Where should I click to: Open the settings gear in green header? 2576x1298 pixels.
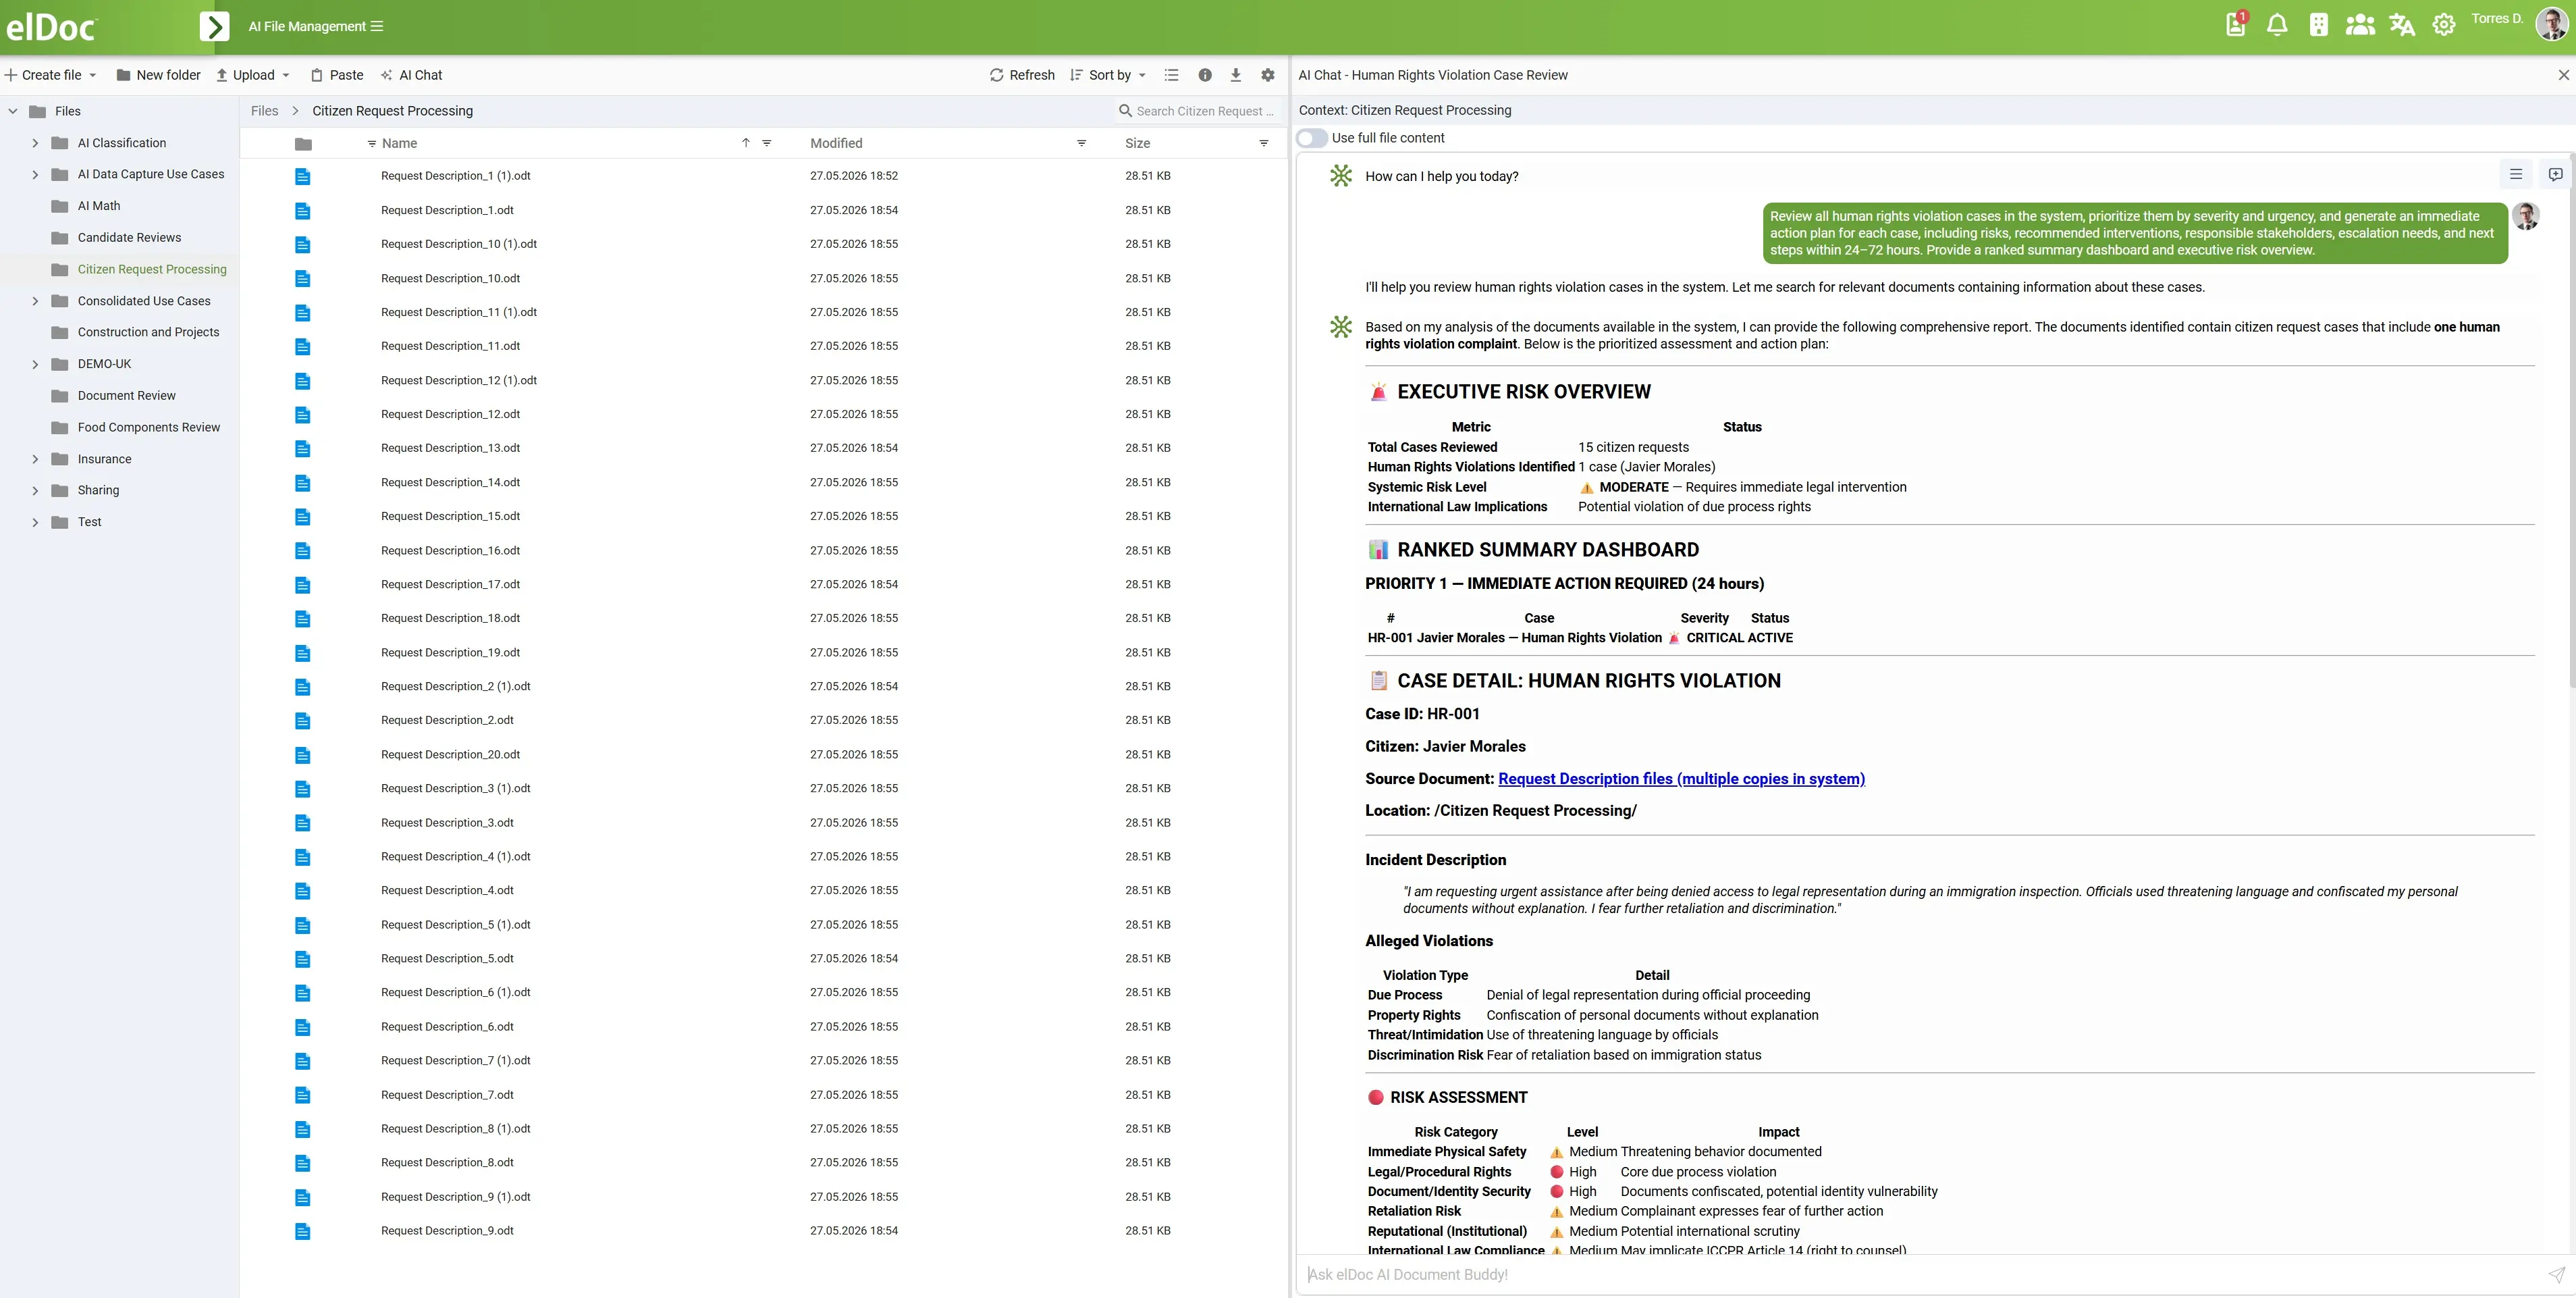coord(2444,25)
